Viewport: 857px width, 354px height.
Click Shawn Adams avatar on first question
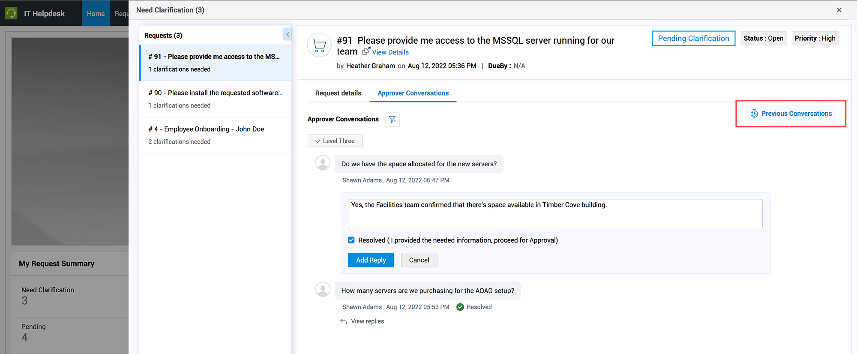pyautogui.click(x=323, y=163)
